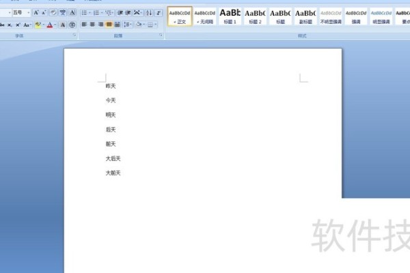The width and height of the screenshot is (410, 273).
Task: Toggle character shading A
Action: 63,25
